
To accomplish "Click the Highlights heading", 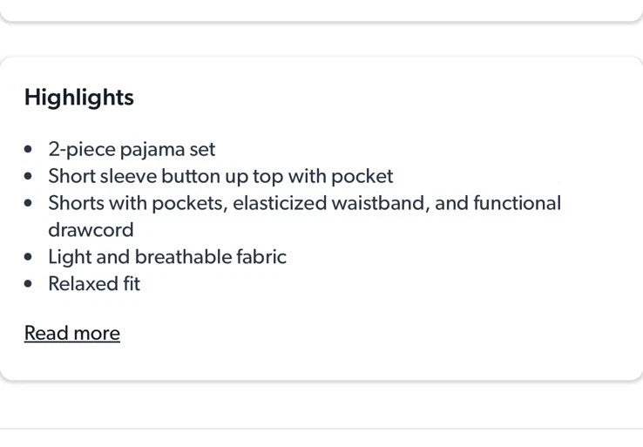I will [x=79, y=98].
